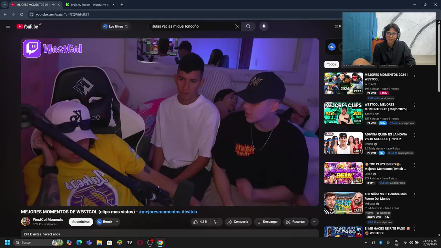Open Opera browser from taskbar
The height and width of the screenshot is (248, 441).
tap(140, 242)
